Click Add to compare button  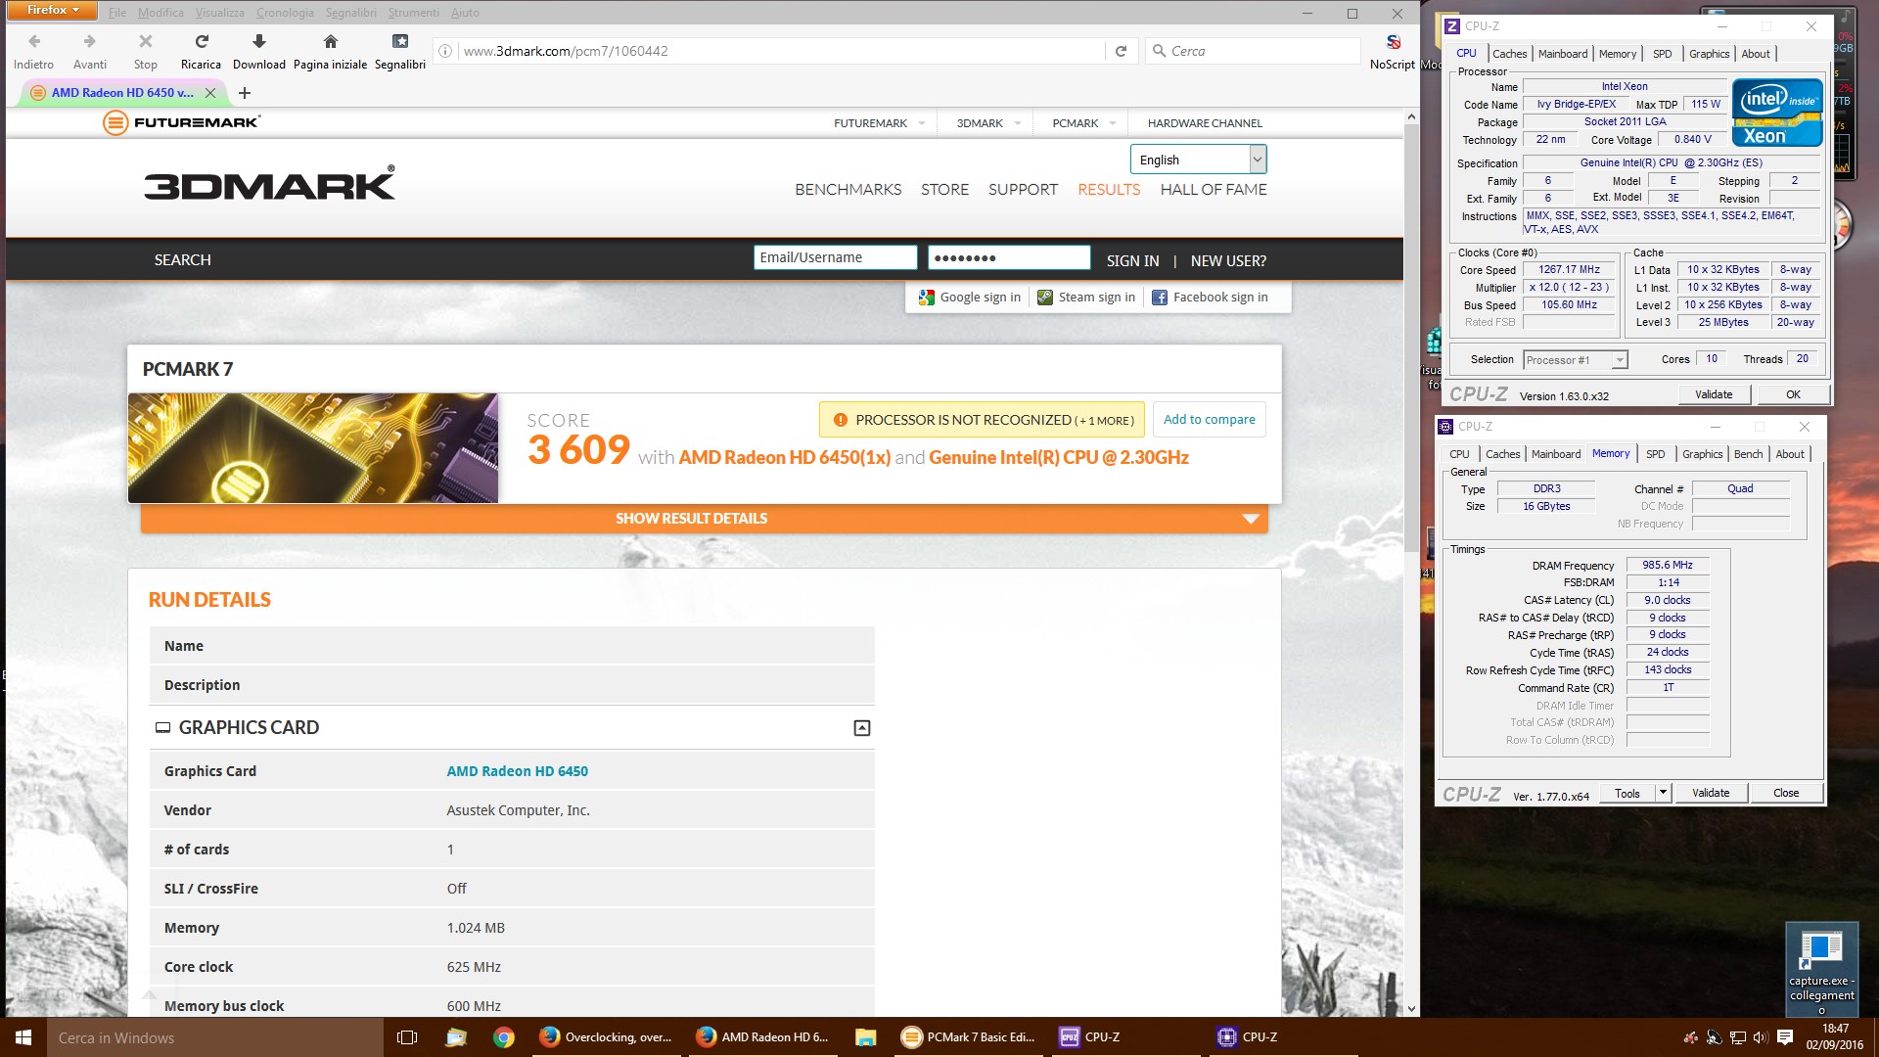click(x=1209, y=420)
